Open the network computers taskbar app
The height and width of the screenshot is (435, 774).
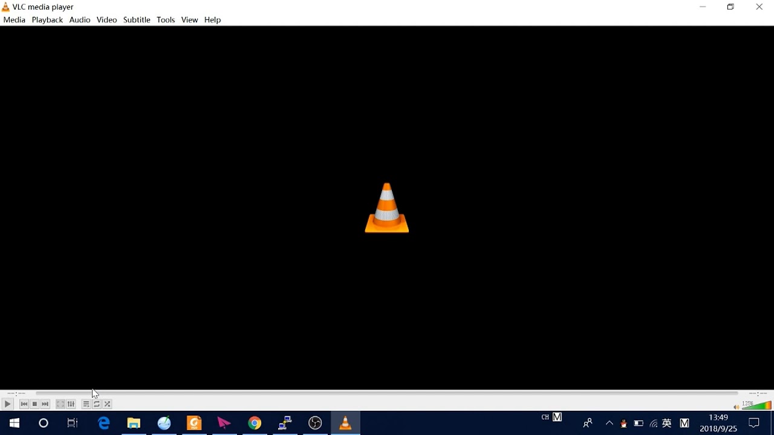(285, 423)
